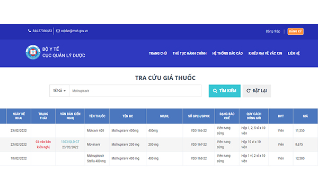The image size is (318, 190).
Task: Click the Bộ Y Tế round logo
Action: coord(33,52)
